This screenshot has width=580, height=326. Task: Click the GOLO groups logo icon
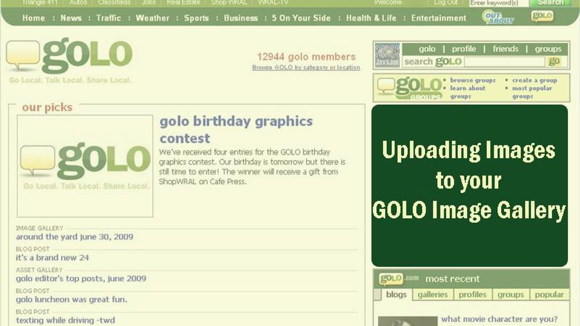410,88
